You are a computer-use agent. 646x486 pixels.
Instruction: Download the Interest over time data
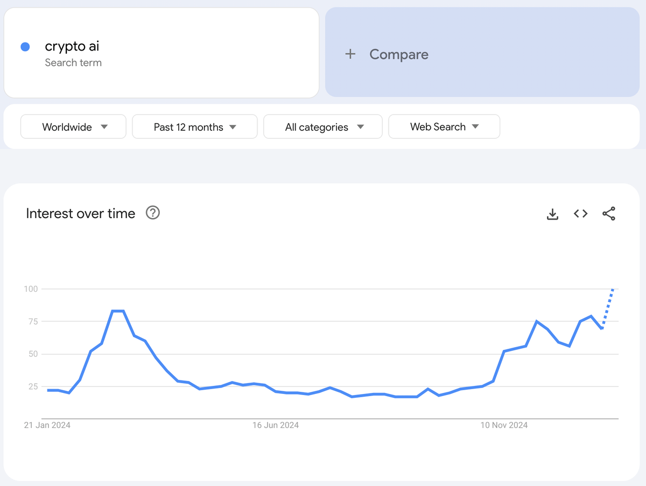552,214
